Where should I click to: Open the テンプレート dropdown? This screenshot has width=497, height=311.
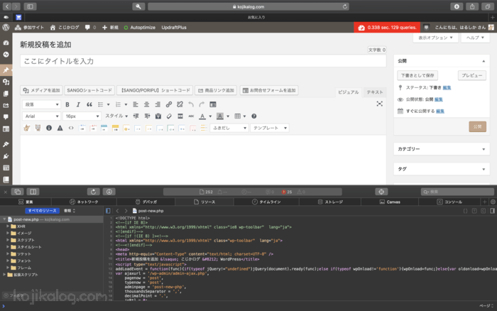269,128
